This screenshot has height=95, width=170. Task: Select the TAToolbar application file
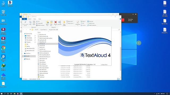[x=41, y=75]
